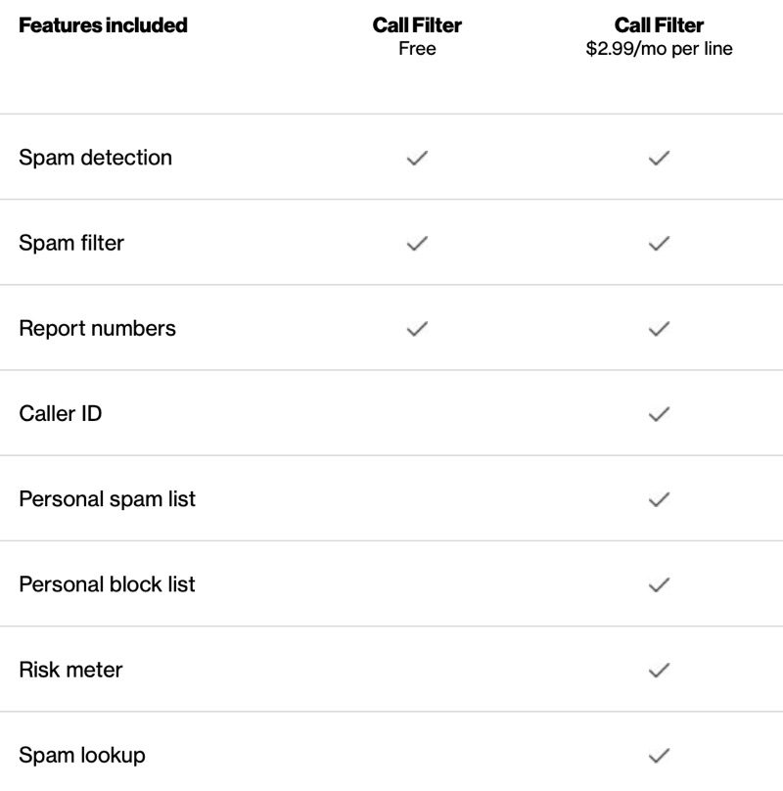Click the free plan Spam filter checkmark
The image size is (783, 791).
[417, 243]
